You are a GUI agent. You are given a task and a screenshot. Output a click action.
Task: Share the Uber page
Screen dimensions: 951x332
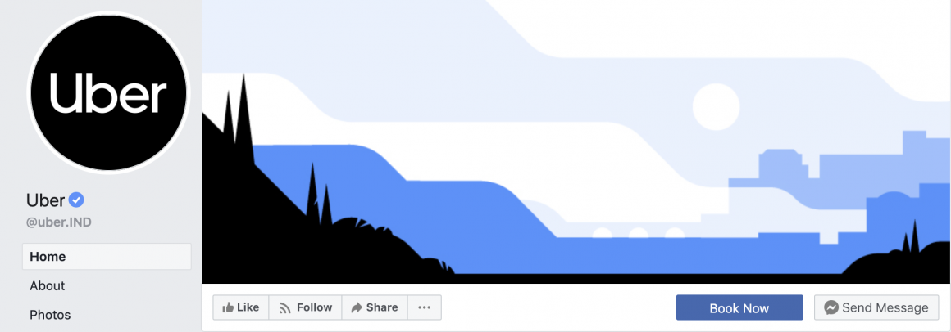point(375,307)
